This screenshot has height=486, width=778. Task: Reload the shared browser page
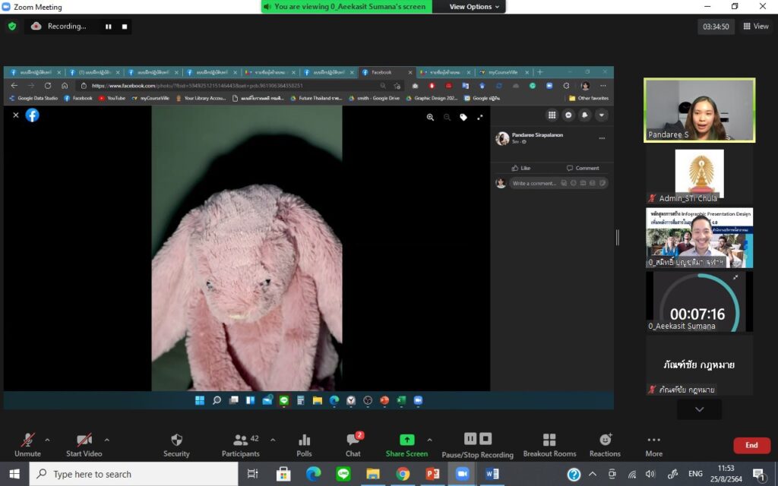pos(48,86)
